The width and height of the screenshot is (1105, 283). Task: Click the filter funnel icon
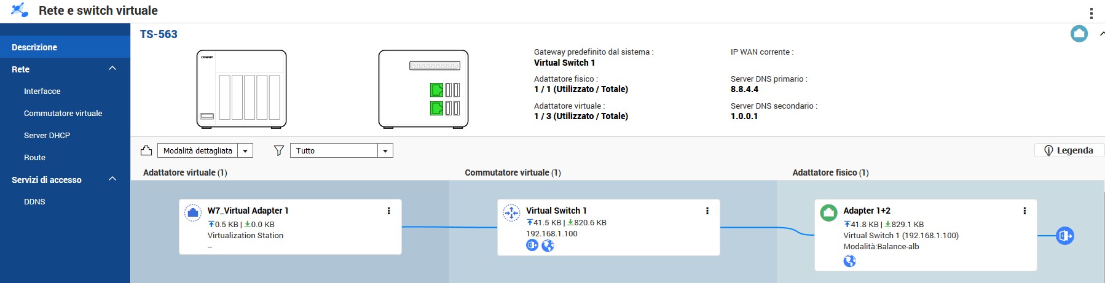coord(278,150)
